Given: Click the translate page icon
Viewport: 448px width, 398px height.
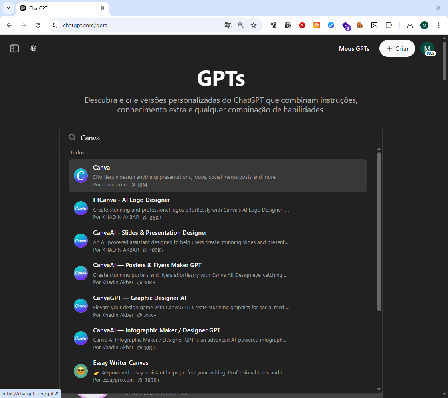Looking at the screenshot, I should [x=228, y=25].
